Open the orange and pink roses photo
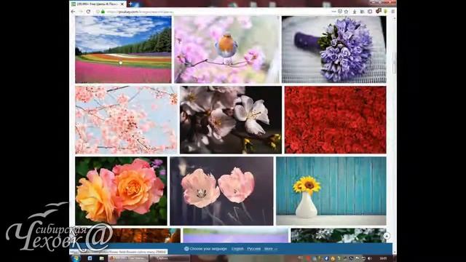This screenshot has height=262, width=466. (121, 191)
